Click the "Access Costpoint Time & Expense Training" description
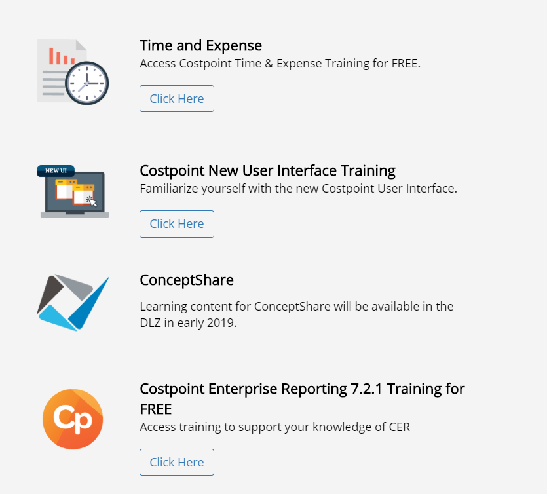Screen dimensions: 547x494 (280, 64)
